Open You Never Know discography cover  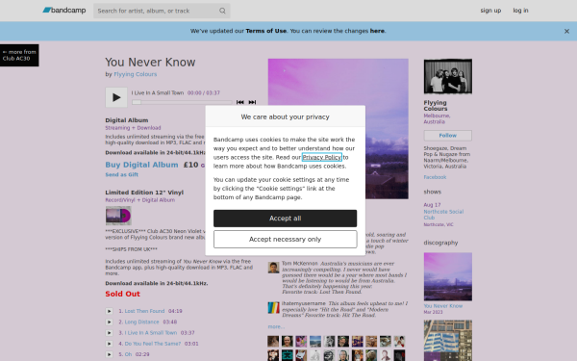(447, 276)
